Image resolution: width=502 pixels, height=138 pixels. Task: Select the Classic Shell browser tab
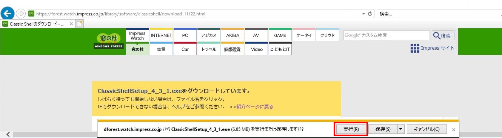coord(38,23)
